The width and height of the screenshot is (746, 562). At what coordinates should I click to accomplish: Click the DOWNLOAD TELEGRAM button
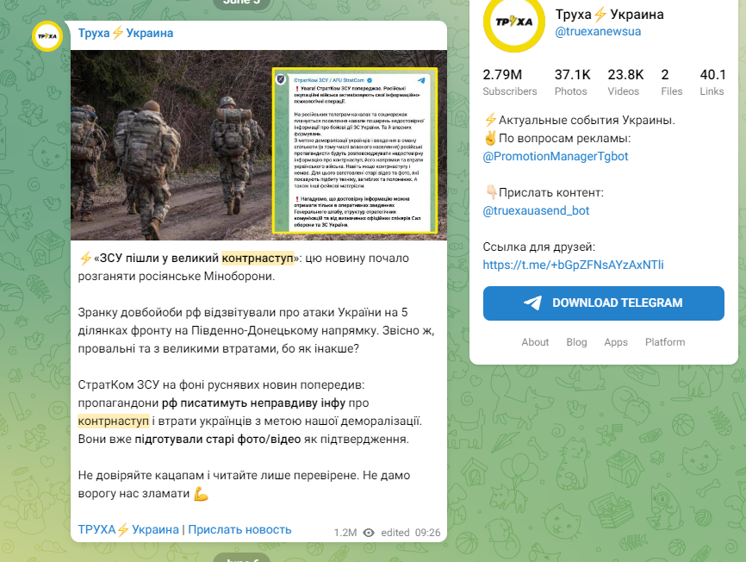pos(603,303)
